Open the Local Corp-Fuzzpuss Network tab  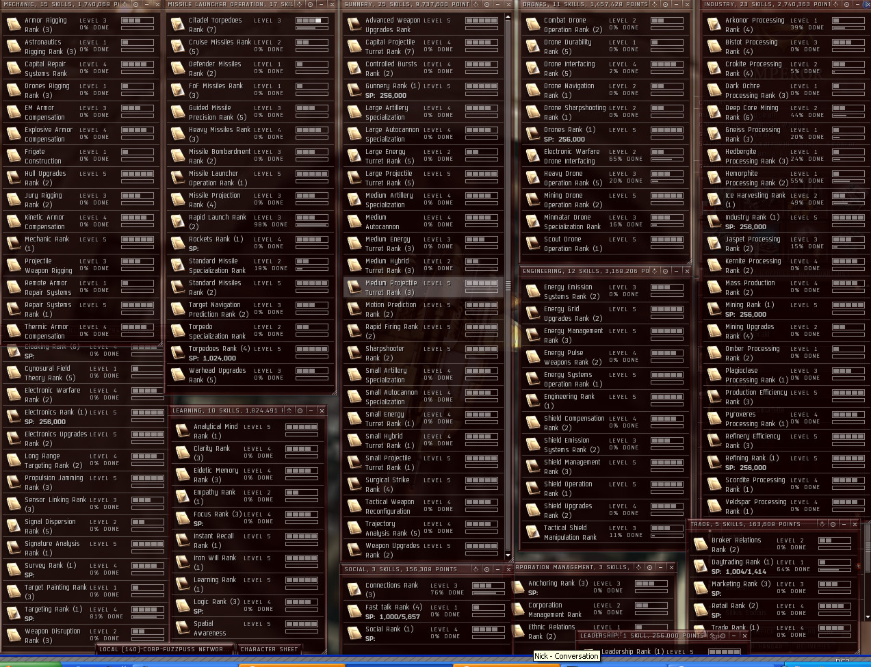[x=164, y=649]
